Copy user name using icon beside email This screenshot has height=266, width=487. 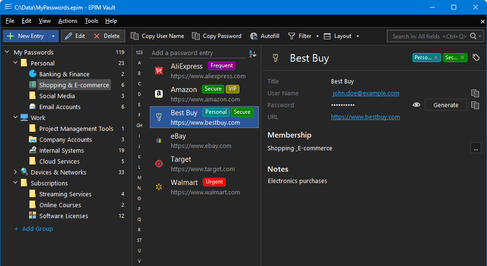(475, 93)
